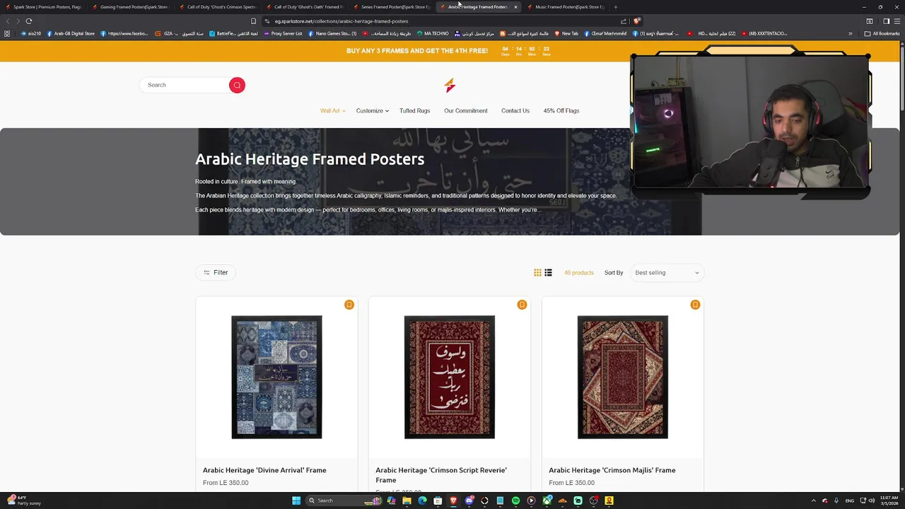Screen dimensions: 905x509
Task: Click the Filter button
Action: click(216, 273)
